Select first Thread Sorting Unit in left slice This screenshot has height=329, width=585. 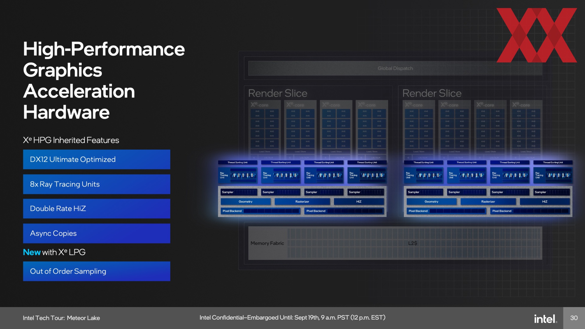coord(238,163)
